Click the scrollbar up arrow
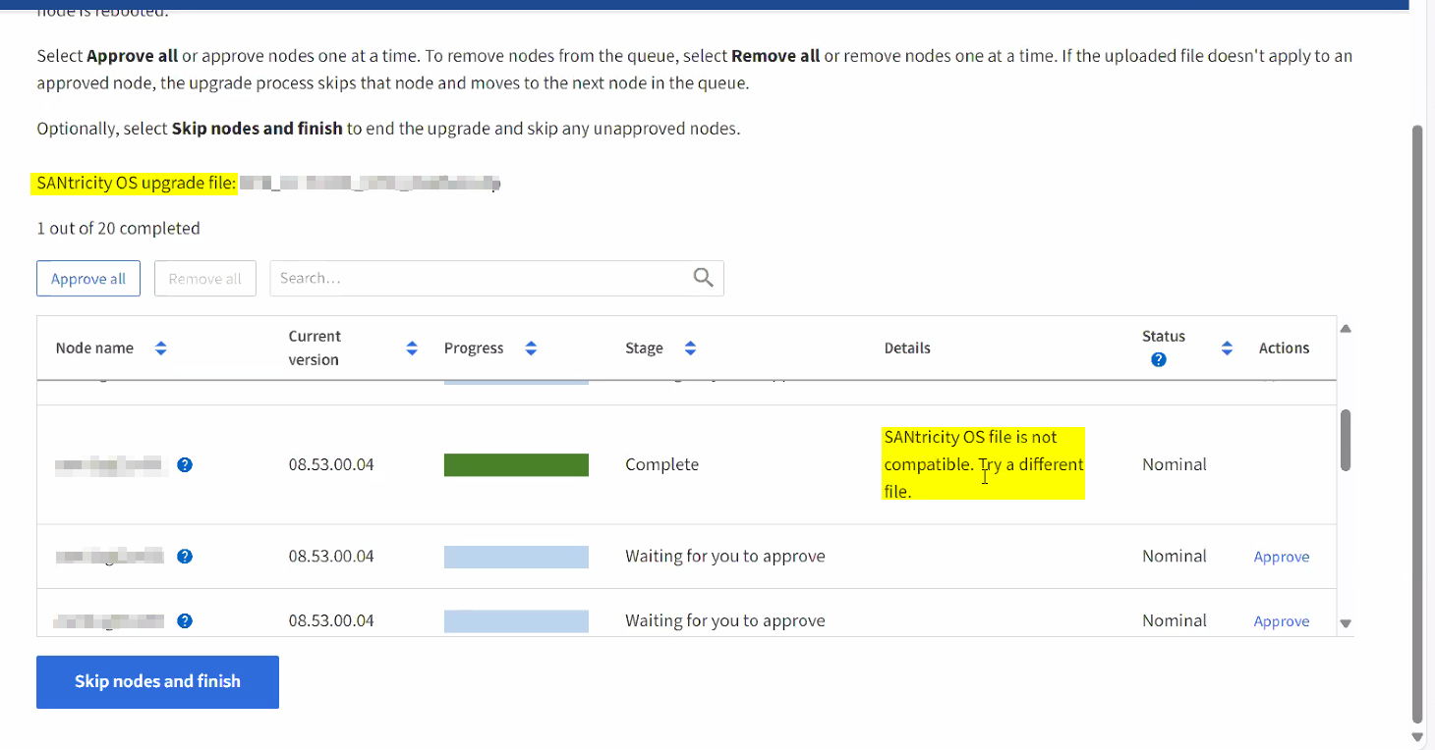Screen dimensions: 1435x750 [1346, 327]
